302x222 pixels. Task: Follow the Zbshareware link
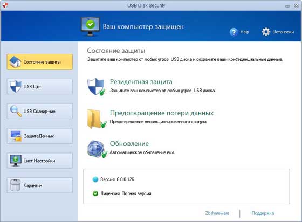coord(217,213)
